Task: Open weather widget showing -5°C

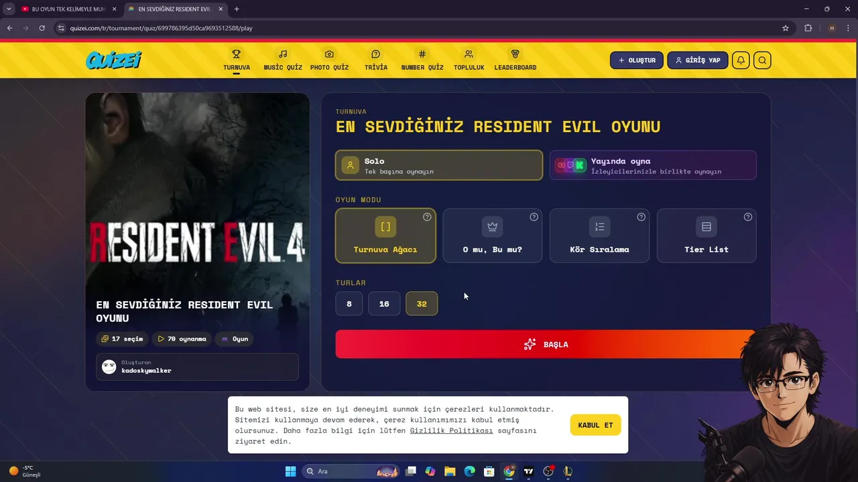Action: tap(24, 471)
